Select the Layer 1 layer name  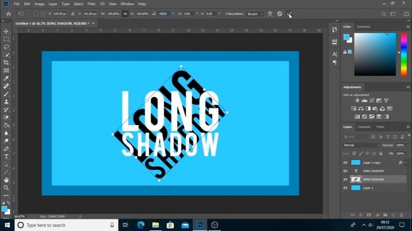(368, 188)
